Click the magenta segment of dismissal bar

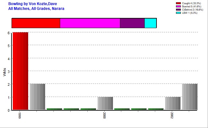pyautogui.click(x=90, y=23)
